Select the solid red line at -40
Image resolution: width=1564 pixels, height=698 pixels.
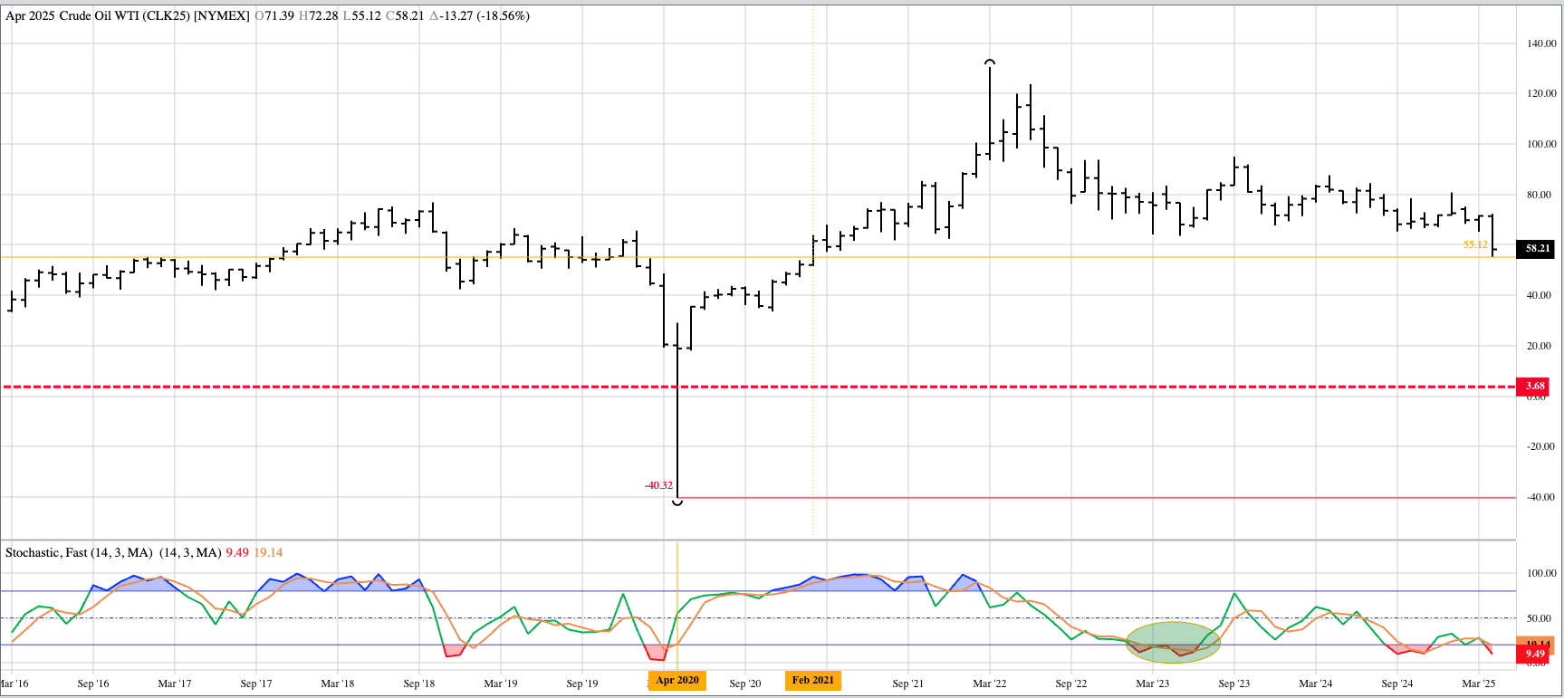point(1087,497)
